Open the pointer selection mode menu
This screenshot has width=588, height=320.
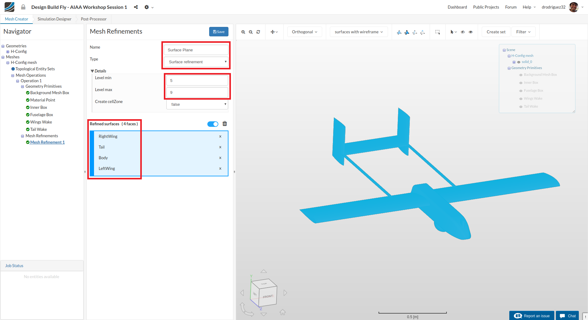454,32
